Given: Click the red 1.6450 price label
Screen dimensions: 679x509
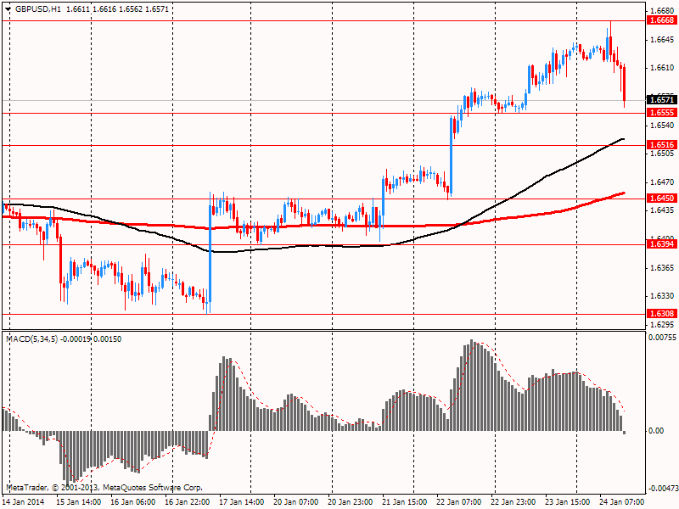Looking at the screenshot, I should [660, 198].
